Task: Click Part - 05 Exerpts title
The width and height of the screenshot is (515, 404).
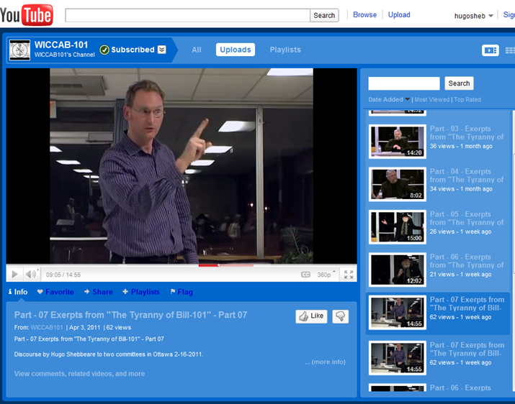Action: tap(467, 218)
